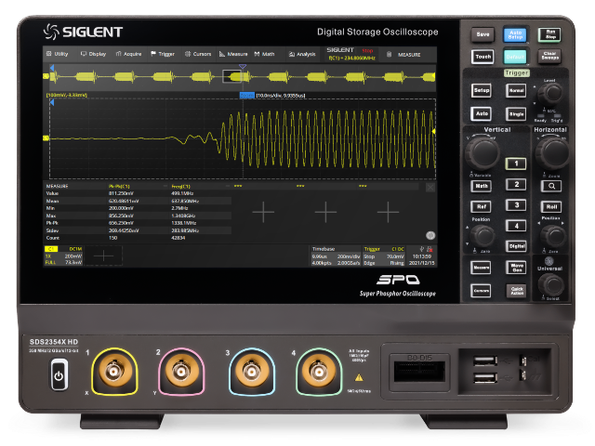Toggle channel 2 button

click(x=516, y=184)
